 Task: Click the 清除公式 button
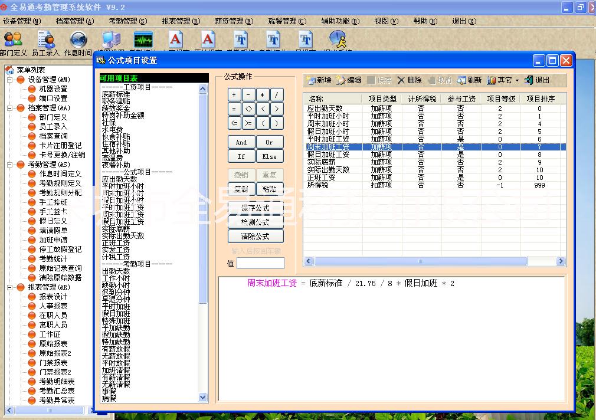coord(256,237)
